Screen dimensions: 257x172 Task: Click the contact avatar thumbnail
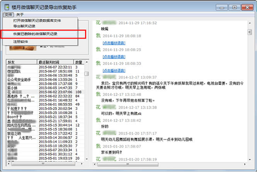[x=23, y=48]
